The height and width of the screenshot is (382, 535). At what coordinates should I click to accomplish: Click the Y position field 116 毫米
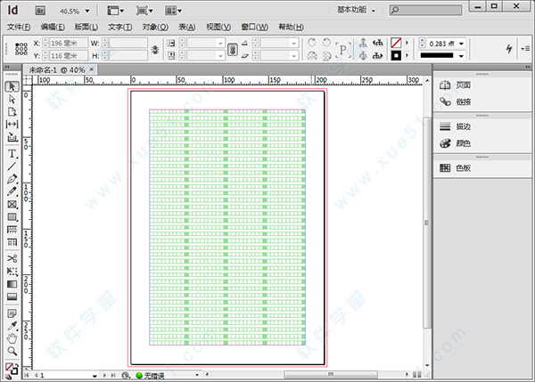69,55
